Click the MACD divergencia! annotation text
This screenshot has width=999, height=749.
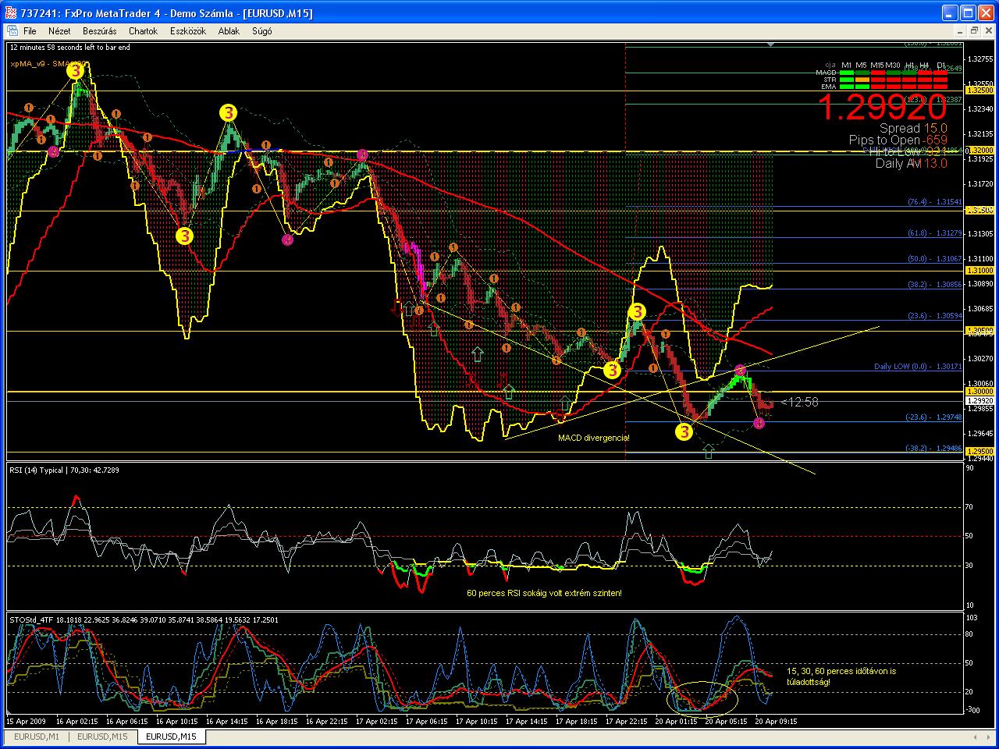[594, 438]
